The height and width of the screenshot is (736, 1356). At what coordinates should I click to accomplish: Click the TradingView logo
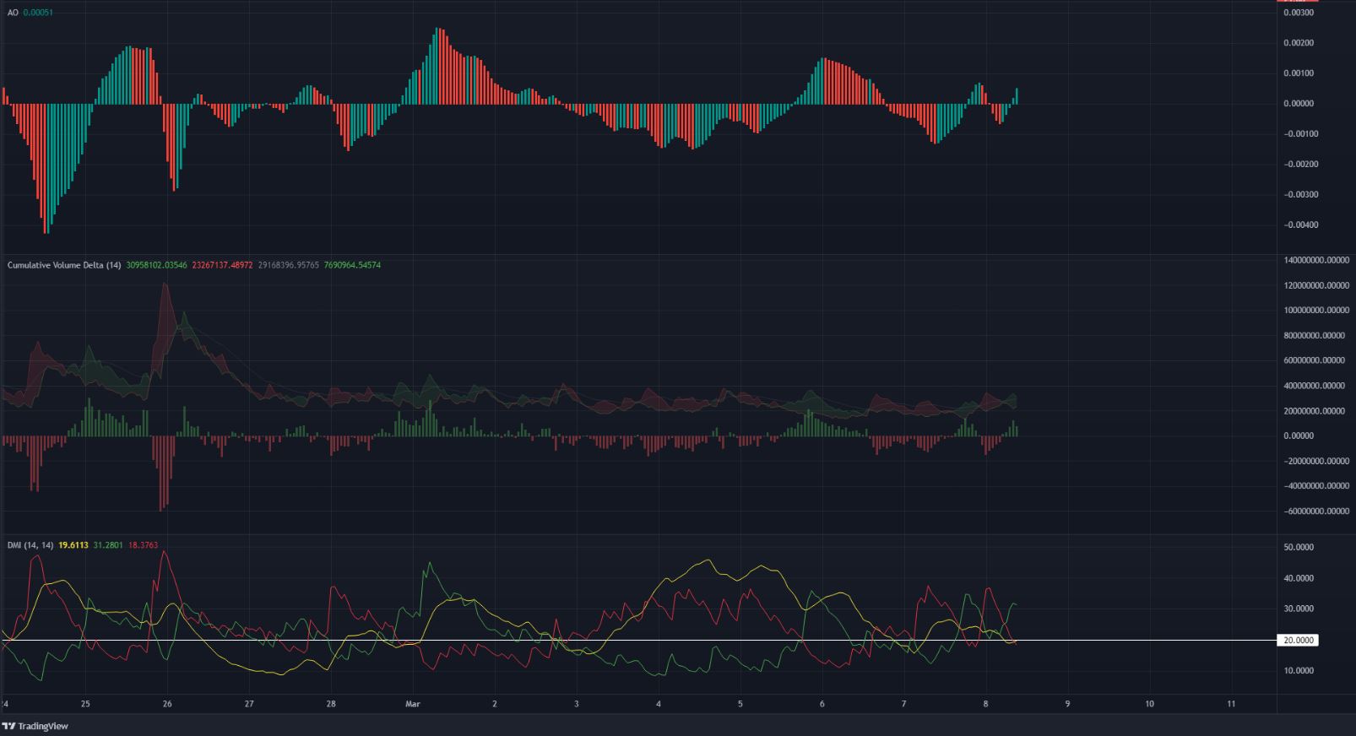tap(35, 726)
